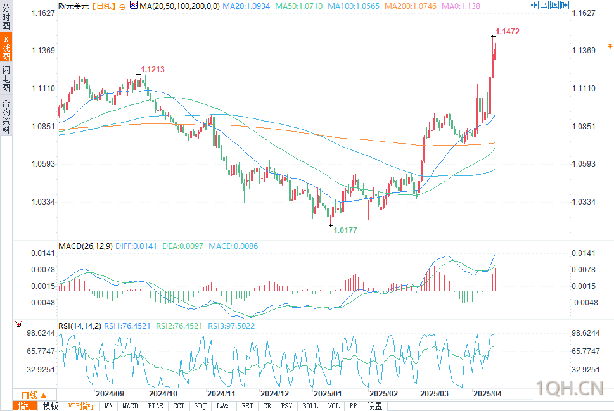The width and height of the screenshot is (614, 411).
Task: Click the 2025/01 timeline label
Action: pyautogui.click(x=328, y=394)
